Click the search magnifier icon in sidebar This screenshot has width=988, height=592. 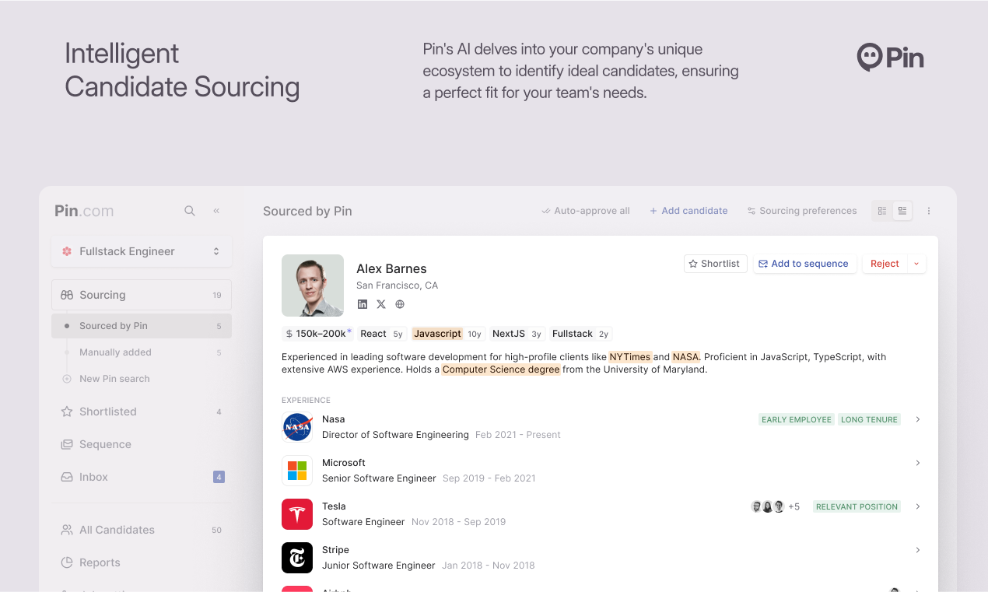pos(190,211)
